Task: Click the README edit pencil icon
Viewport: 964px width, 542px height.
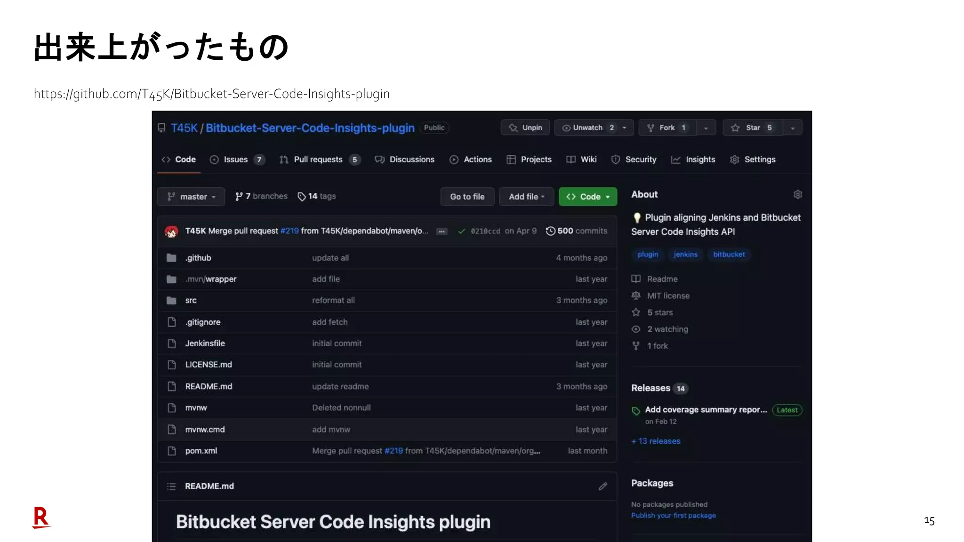Action: point(602,486)
